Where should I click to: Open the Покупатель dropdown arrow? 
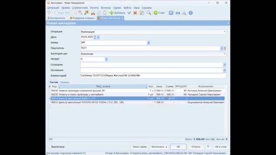(222, 48)
